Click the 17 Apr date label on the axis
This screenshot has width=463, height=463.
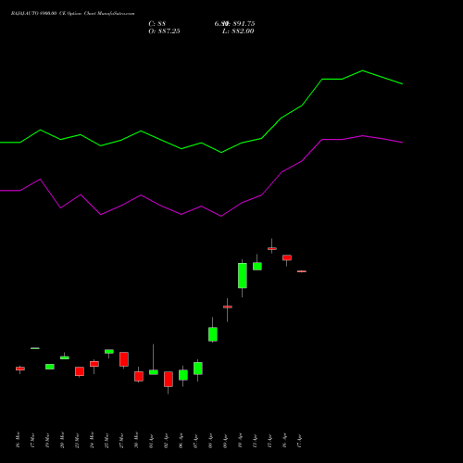[x=299, y=441]
